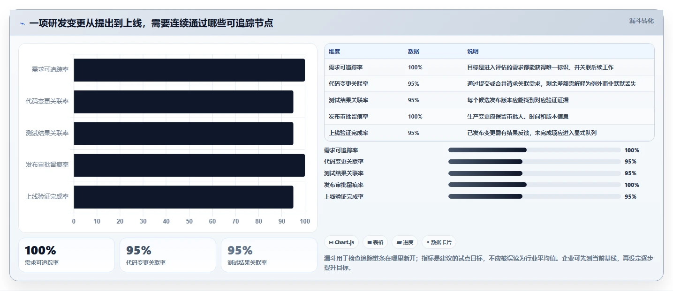This screenshot has height=291, width=673.
Task: Click description starting 已发布变更需有结果反馈
Action: 532,133
